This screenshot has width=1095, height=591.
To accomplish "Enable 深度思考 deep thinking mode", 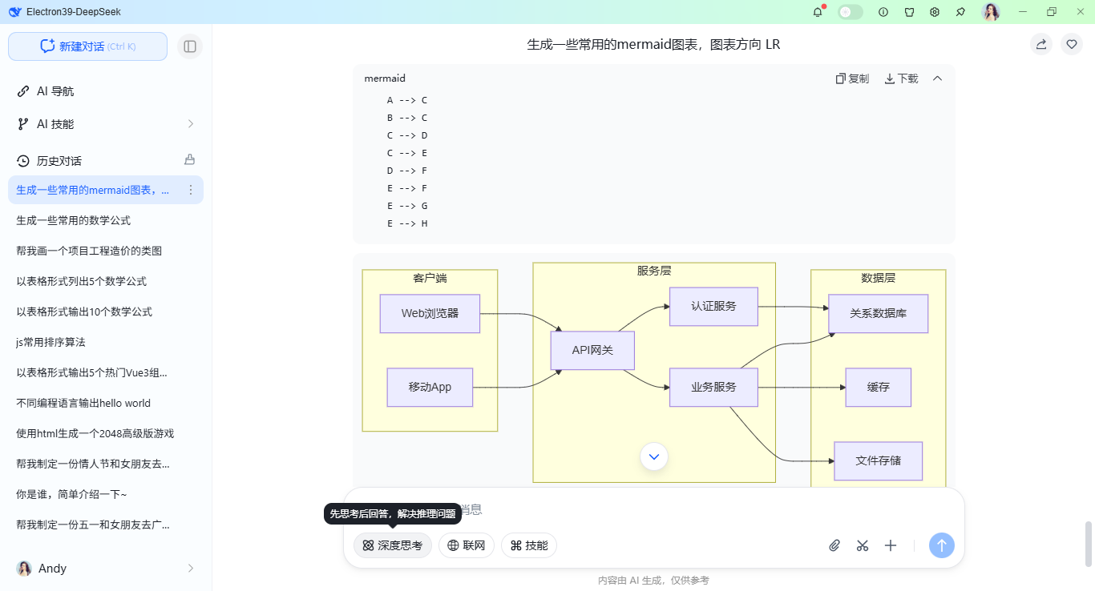I will pos(392,545).
